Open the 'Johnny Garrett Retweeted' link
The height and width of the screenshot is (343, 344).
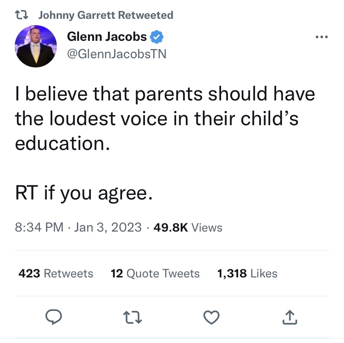click(x=105, y=15)
